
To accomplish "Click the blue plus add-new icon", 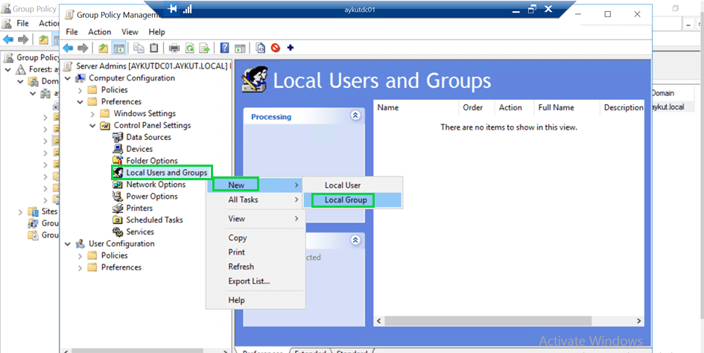I will 290,48.
